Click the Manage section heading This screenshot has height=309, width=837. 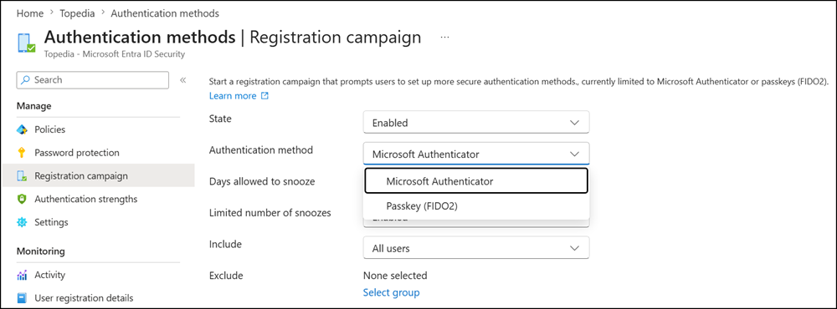pos(34,106)
